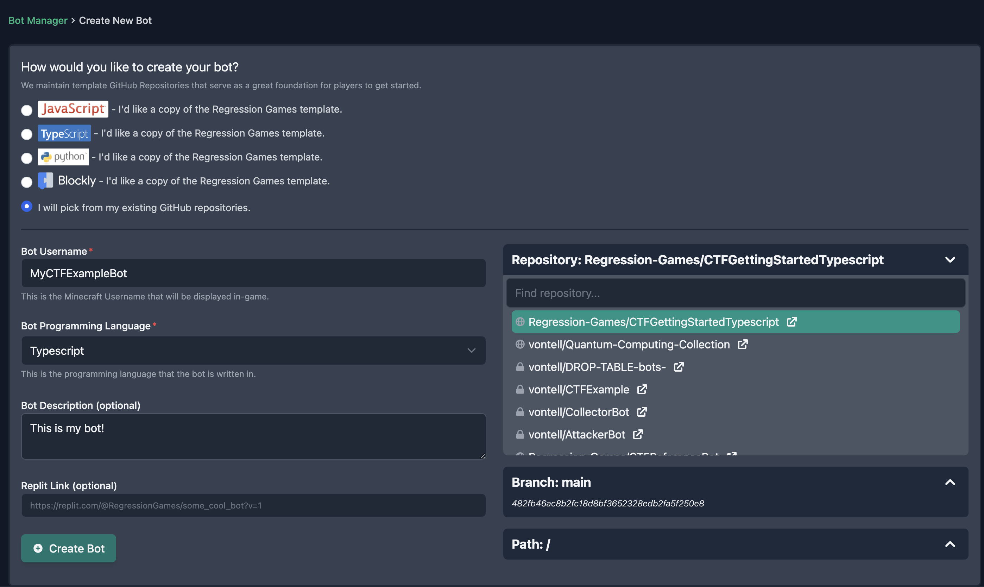Image resolution: width=984 pixels, height=587 pixels.
Task: Go to Bot Manager breadcrumb link
Action: click(38, 20)
